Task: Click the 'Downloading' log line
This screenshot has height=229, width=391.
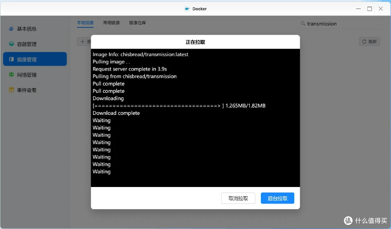Action: [x=108, y=98]
